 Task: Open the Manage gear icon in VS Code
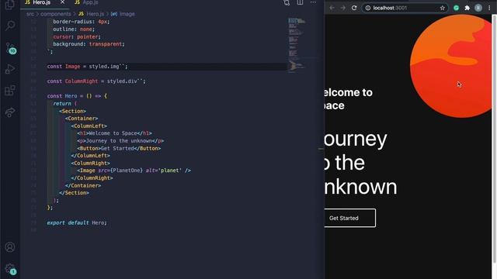(x=10, y=269)
